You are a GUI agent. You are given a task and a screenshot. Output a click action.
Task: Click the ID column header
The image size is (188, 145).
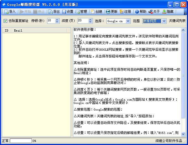[x=7, y=30]
